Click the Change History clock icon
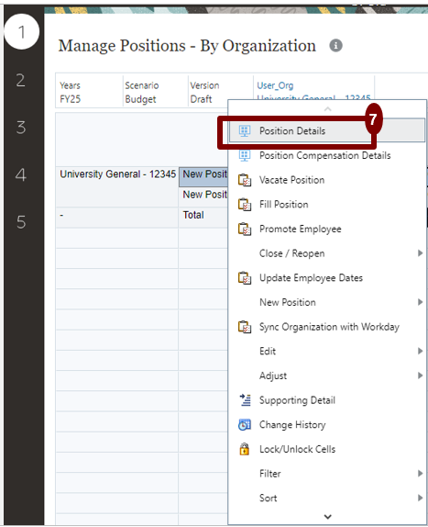 [245, 425]
